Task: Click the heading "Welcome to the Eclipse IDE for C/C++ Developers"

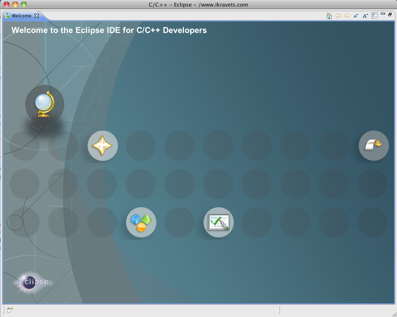Action: 109,30
